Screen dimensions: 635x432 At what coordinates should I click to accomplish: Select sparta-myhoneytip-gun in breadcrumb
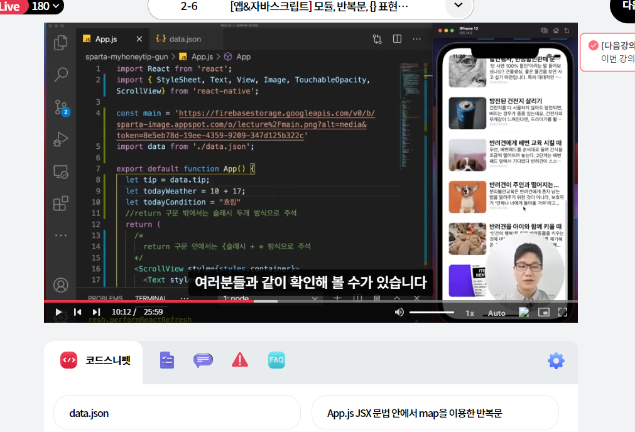pyautogui.click(x=126, y=57)
